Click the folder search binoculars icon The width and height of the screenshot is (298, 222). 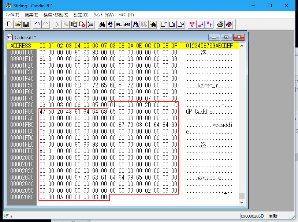click(x=153, y=24)
